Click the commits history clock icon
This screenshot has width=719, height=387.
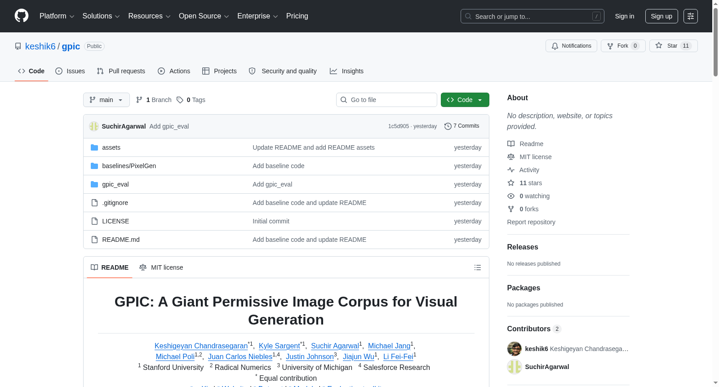click(448, 126)
